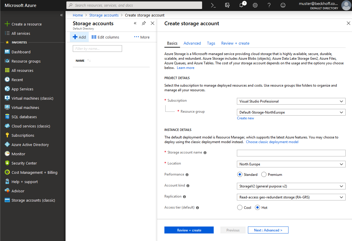Click the Recent clock icon
Screen dimensions: 352x241
coord(7,80)
